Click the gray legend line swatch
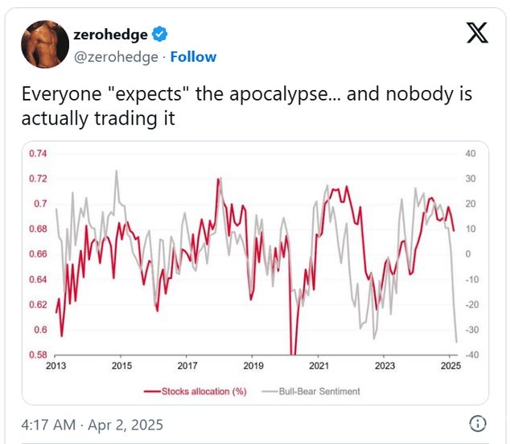 click(x=270, y=392)
